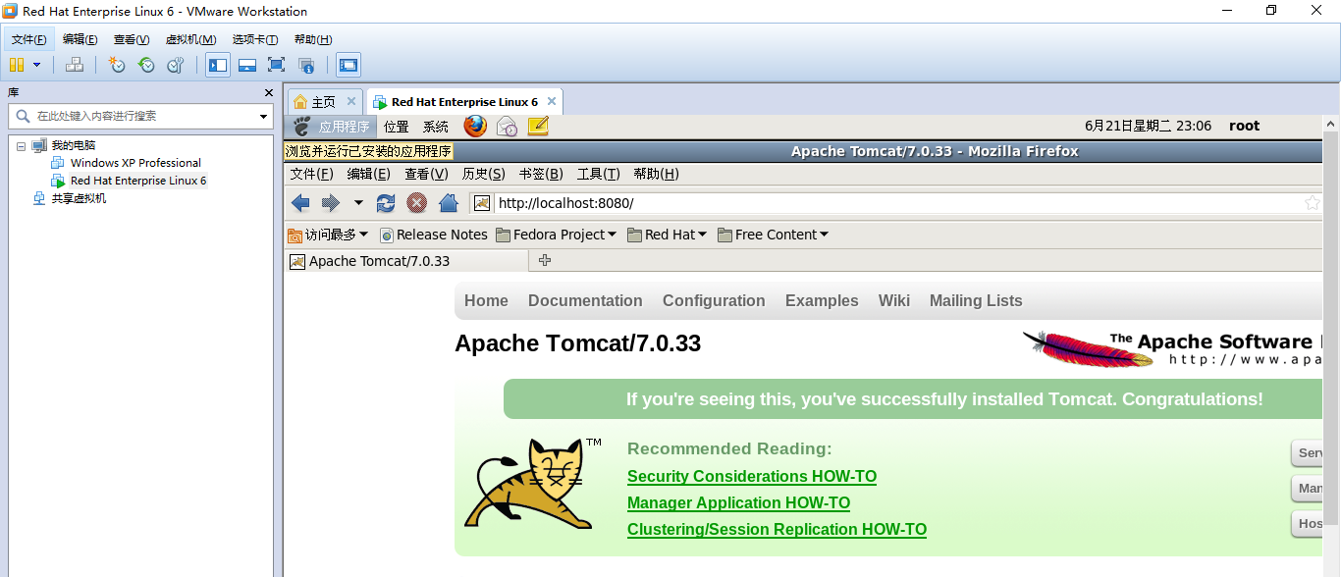Open 访问最多 most visited bookmarks dropdown
The width and height of the screenshot is (1341, 577).
[328, 235]
